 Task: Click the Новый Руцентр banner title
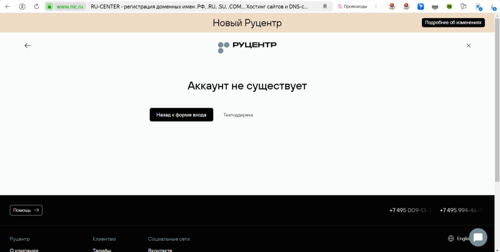point(247,23)
